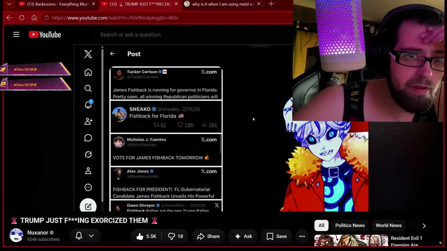The width and height of the screenshot is (447, 251).
Task: Switch to the Google search tab
Action: pyautogui.click(x=222, y=4)
